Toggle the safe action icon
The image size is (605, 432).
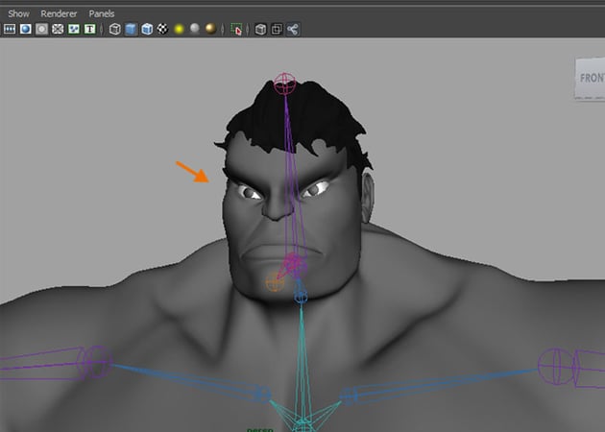pos(74,29)
